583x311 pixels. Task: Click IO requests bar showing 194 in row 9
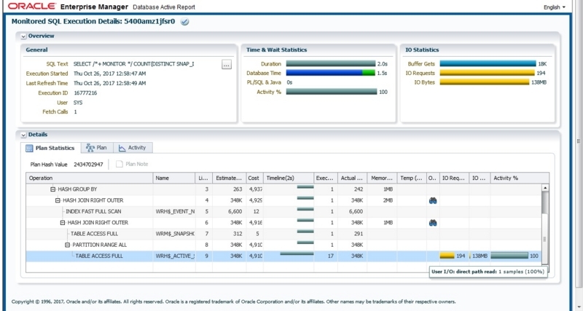(x=447, y=256)
